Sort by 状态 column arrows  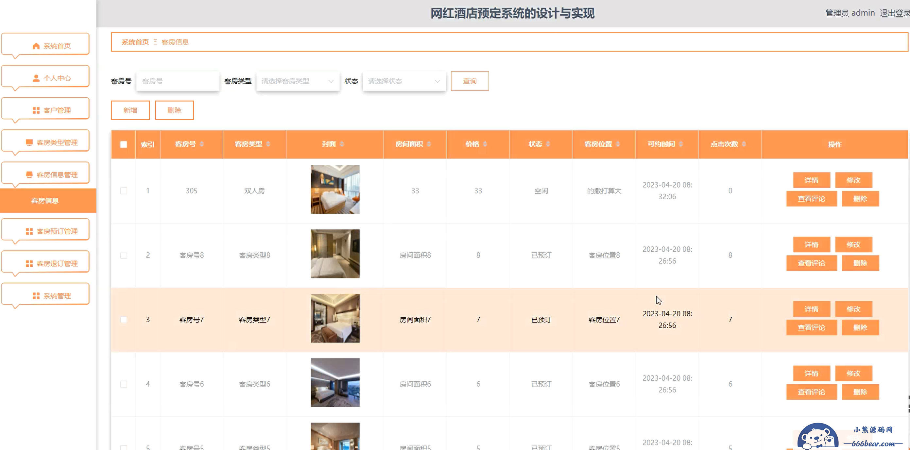coord(548,144)
